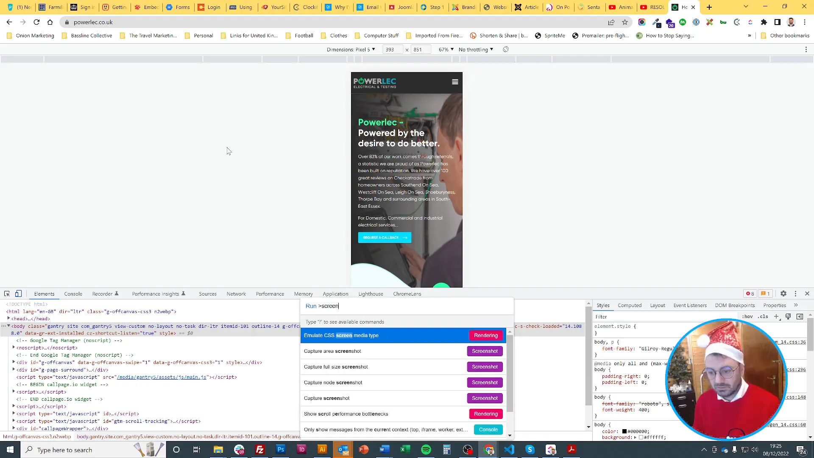
Task: Open the Lighthouse tab
Action: (371, 293)
